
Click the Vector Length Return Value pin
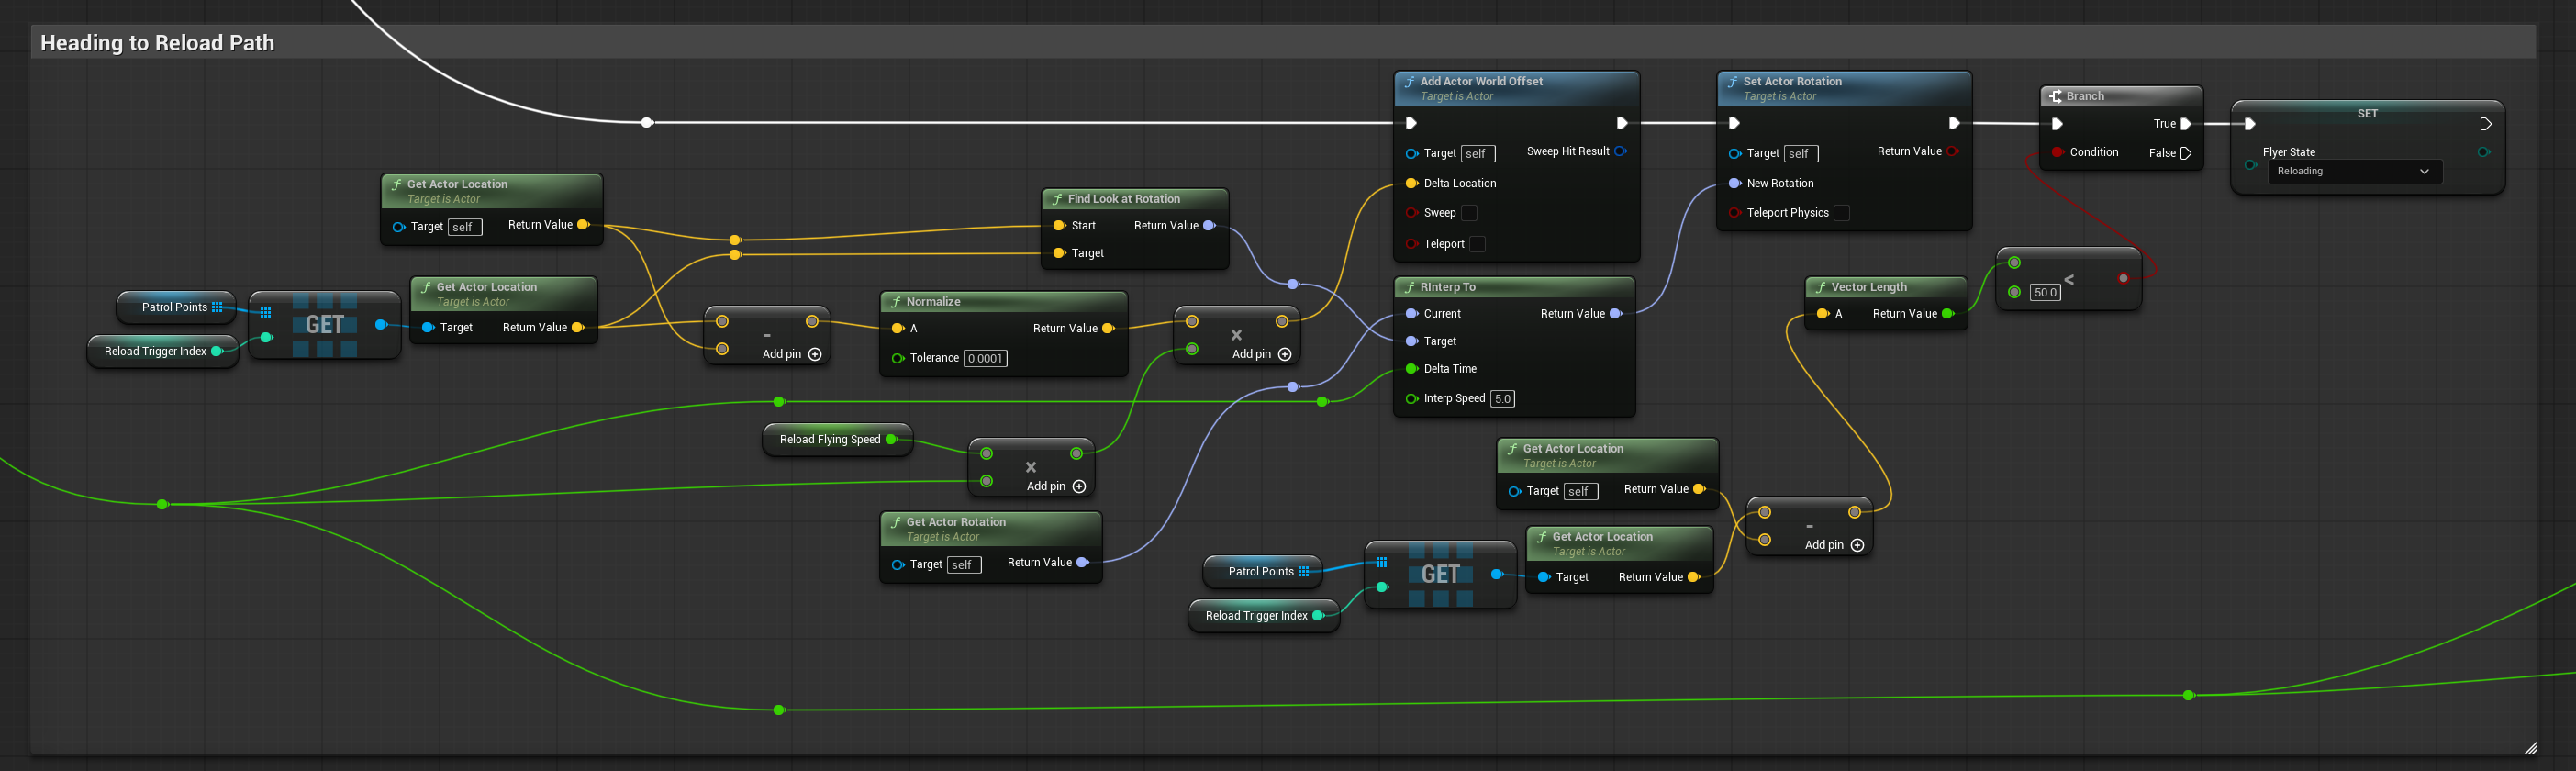tap(1948, 314)
